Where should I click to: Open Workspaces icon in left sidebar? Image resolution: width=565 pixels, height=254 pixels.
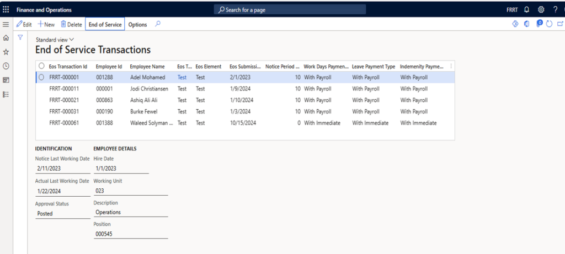[x=6, y=80]
